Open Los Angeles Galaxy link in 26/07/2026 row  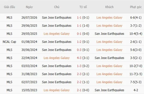(109, 18)
